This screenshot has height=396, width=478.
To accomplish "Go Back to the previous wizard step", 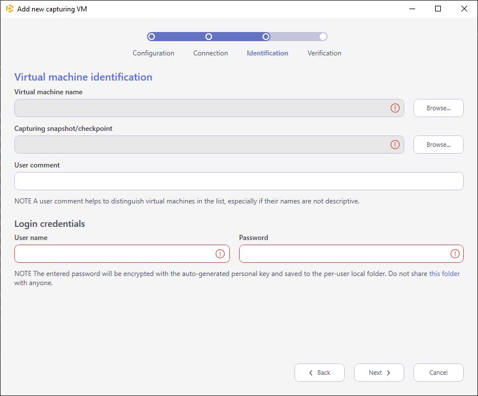I will pyautogui.click(x=320, y=372).
